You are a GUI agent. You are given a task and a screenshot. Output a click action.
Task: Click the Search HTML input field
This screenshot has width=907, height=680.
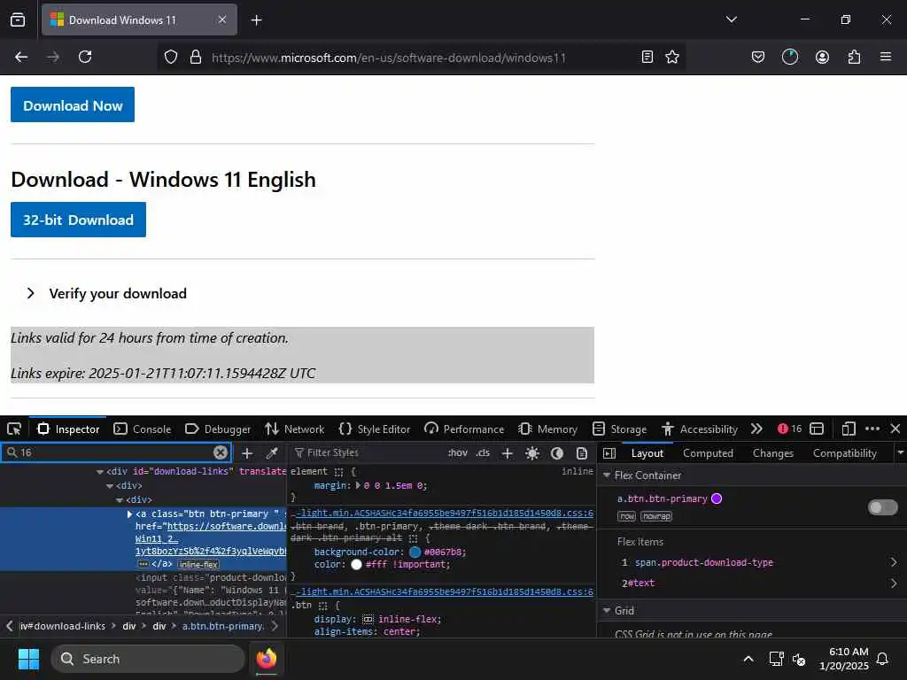pyautogui.click(x=116, y=452)
